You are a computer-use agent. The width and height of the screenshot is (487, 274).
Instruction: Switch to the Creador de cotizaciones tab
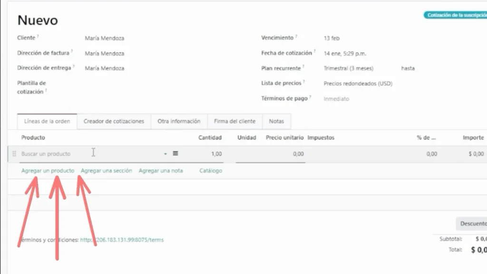[x=114, y=121]
